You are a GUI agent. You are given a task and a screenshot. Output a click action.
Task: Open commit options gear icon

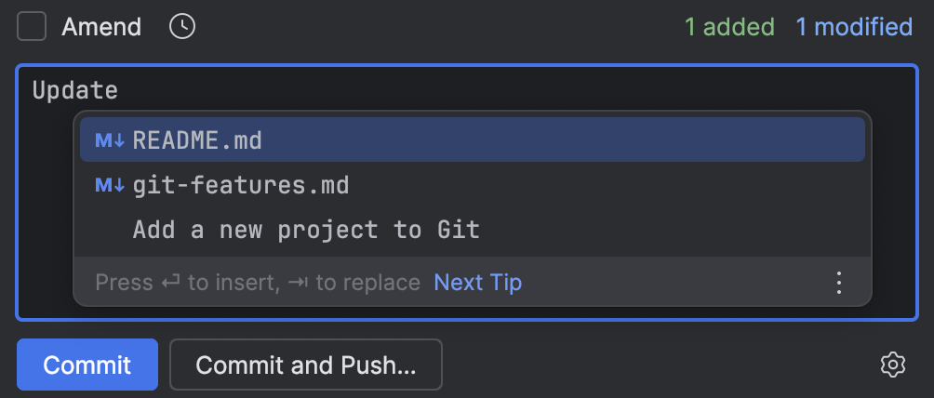[892, 365]
